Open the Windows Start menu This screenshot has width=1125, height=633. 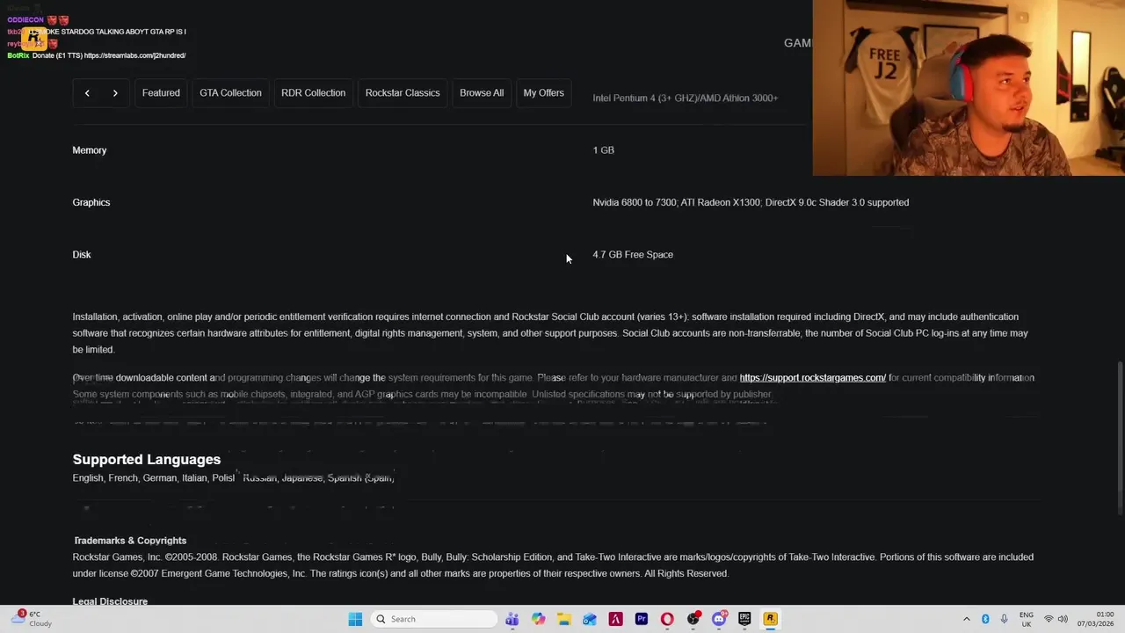(x=355, y=619)
